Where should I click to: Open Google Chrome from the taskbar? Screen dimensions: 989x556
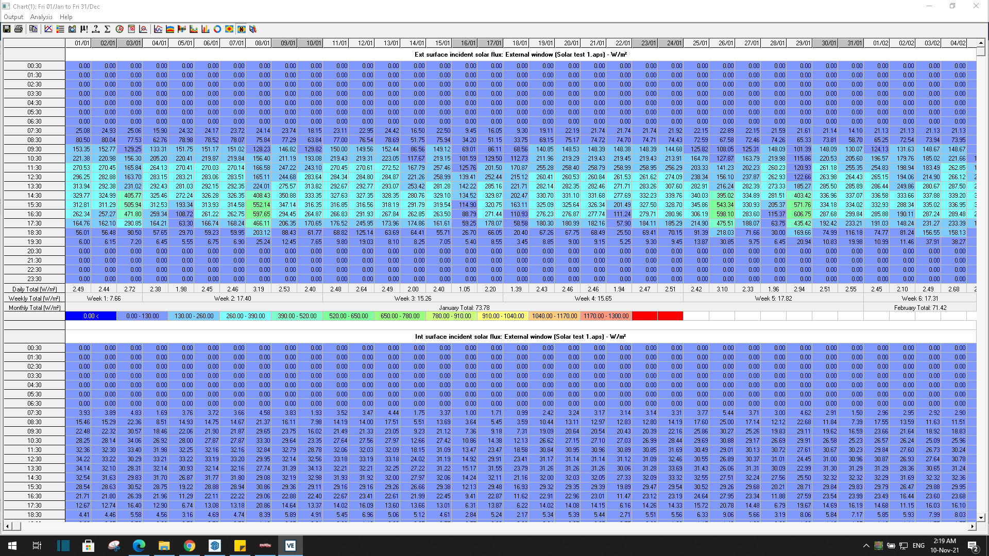point(190,546)
